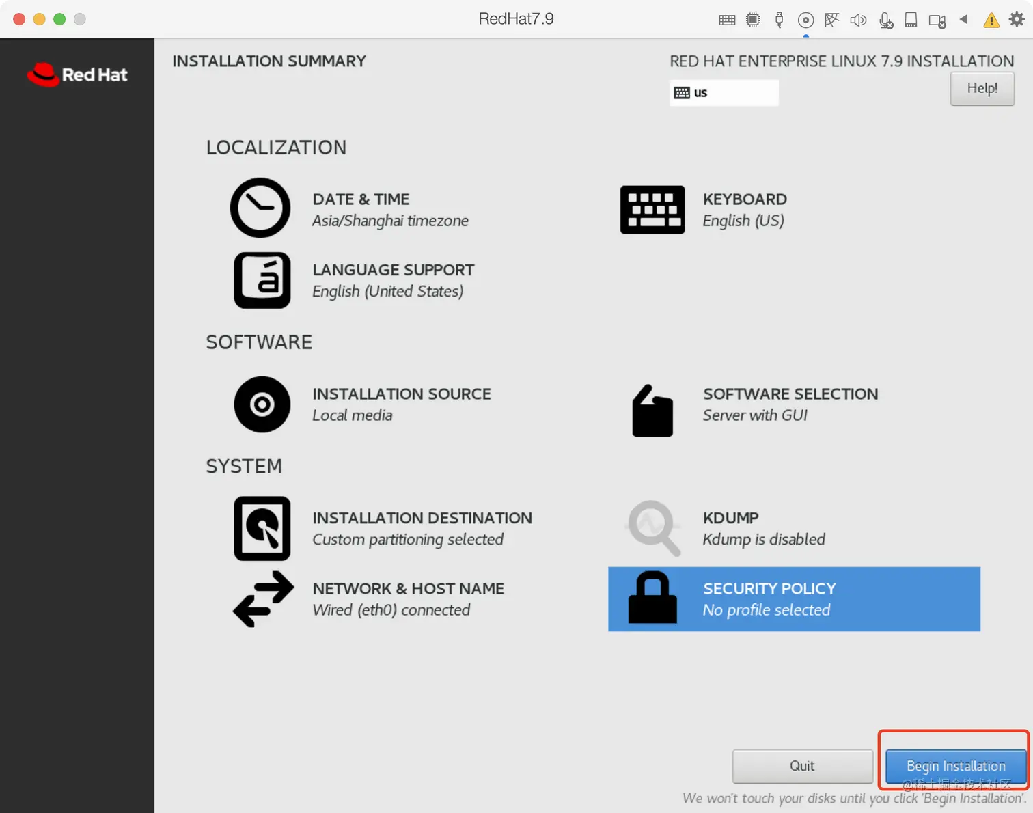Click the us keyboard layout indicator

[724, 93]
